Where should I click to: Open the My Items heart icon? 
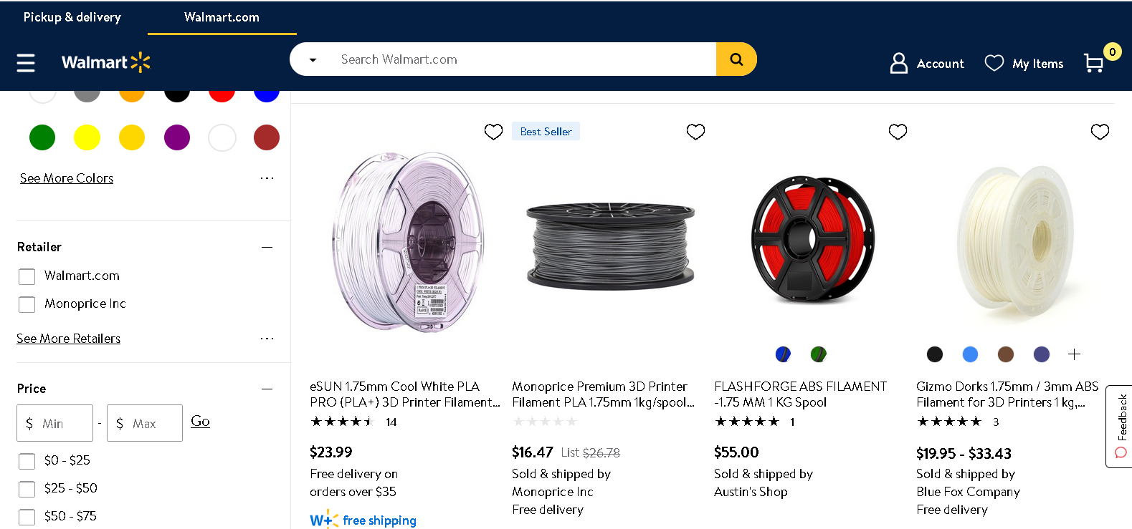click(x=994, y=63)
